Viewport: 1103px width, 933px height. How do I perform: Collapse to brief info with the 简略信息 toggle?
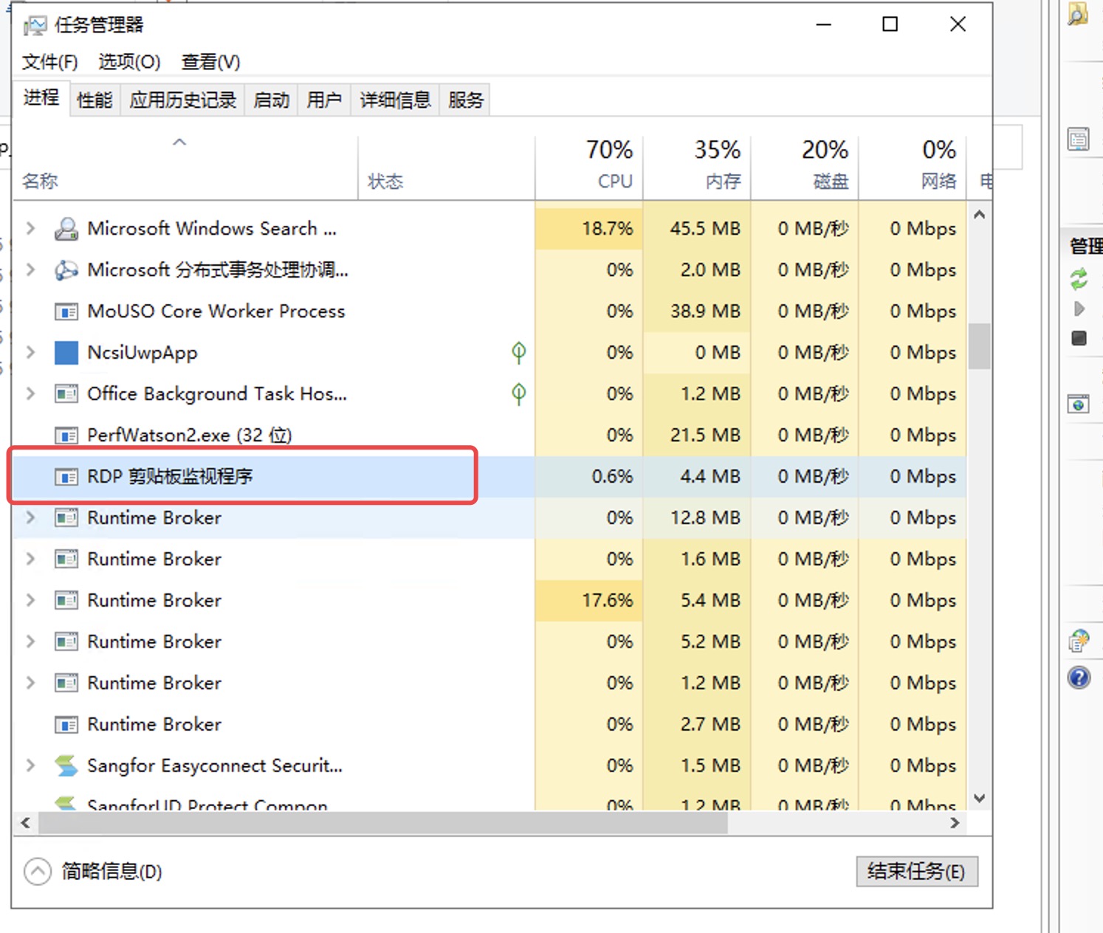coord(89,872)
